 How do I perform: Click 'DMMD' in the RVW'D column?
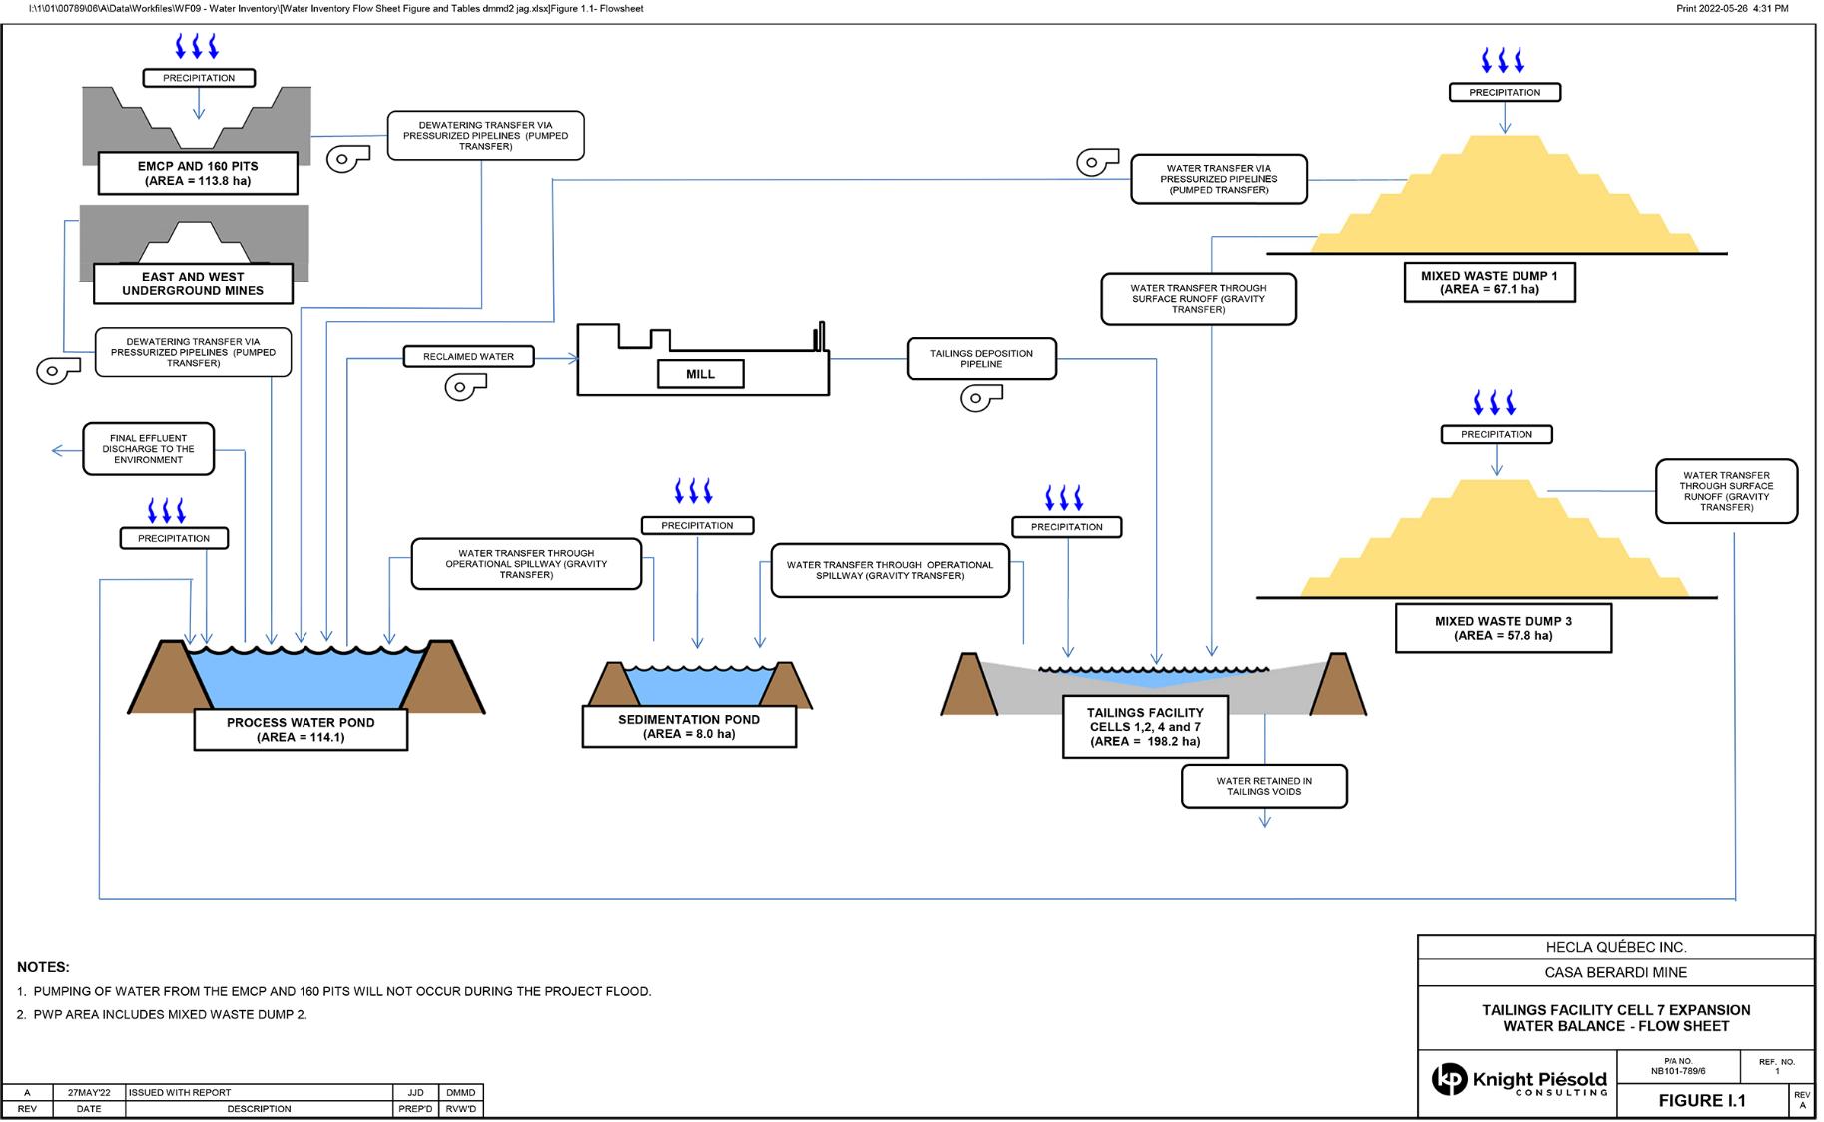[x=460, y=1092]
